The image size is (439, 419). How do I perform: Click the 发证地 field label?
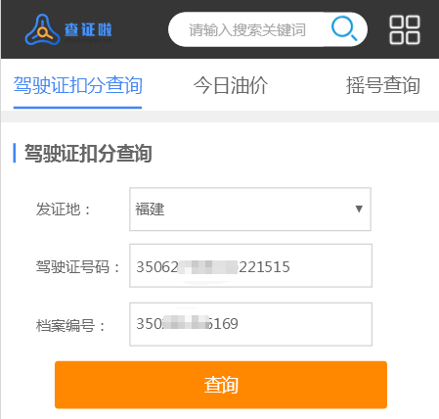64,209
